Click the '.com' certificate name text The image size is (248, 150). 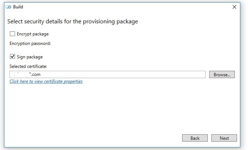35,74
